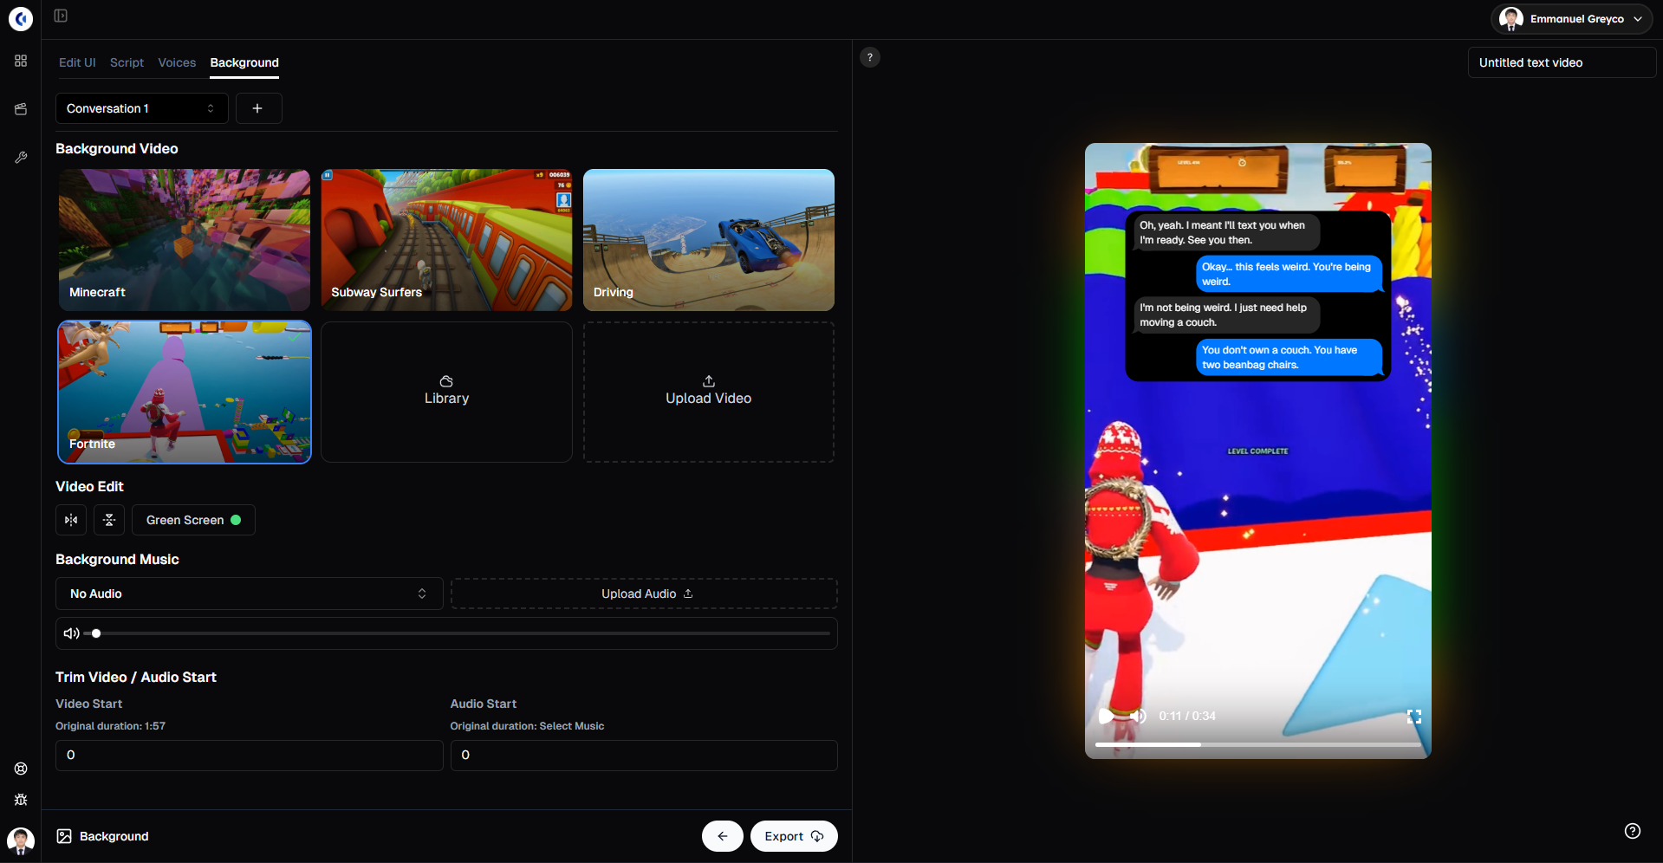This screenshot has height=863, width=1663.
Task: Click the "Background Music" heading
Action: click(x=117, y=559)
